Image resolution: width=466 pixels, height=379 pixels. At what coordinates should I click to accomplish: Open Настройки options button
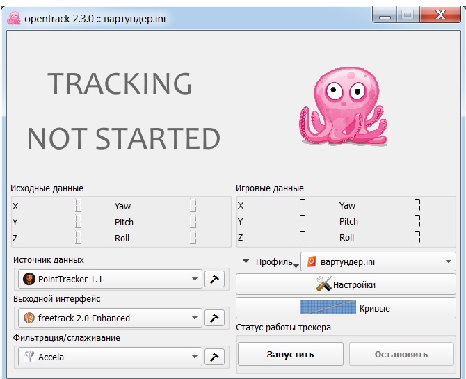[x=346, y=284]
